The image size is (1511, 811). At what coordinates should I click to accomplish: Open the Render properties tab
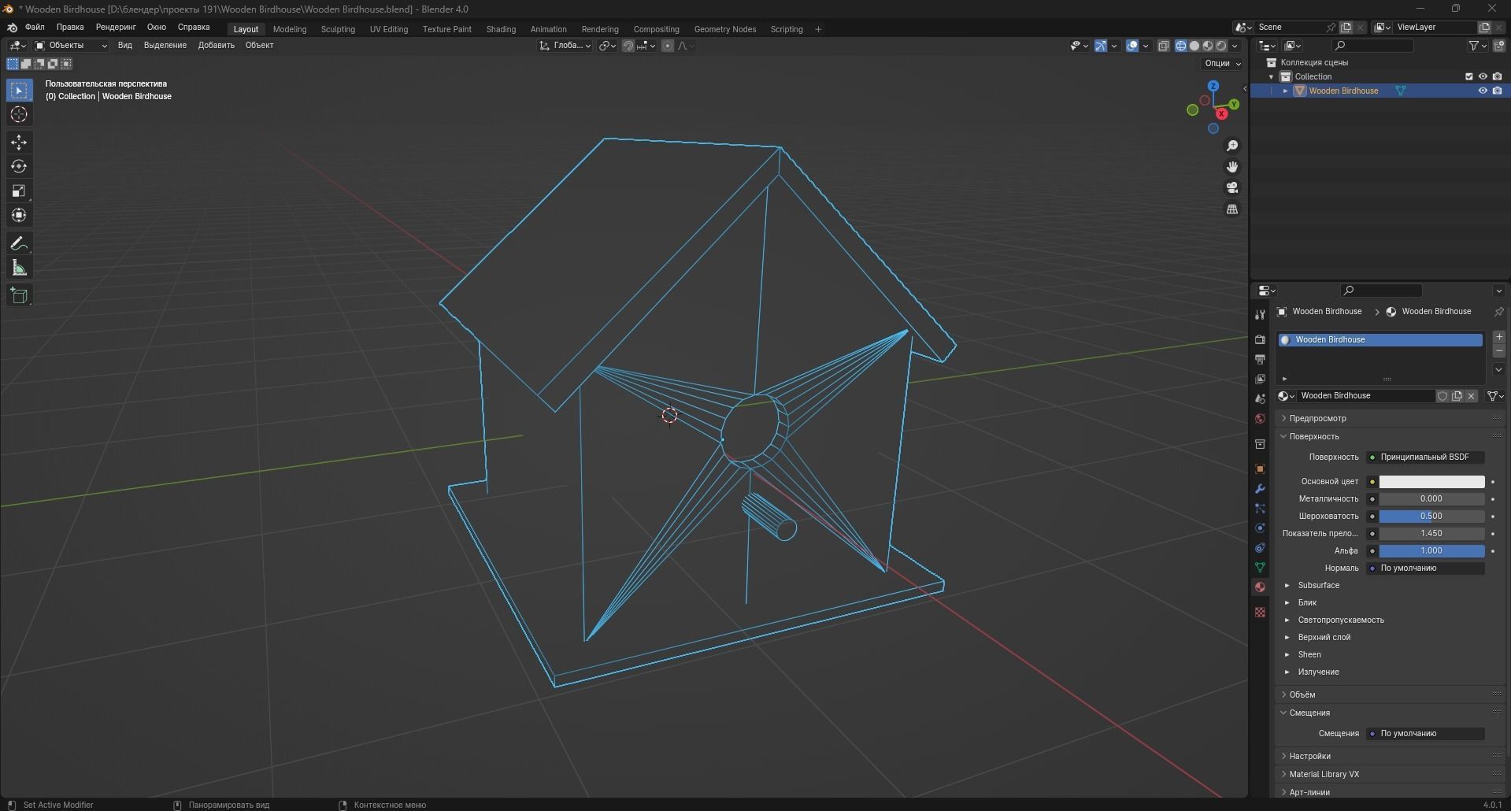click(1260, 339)
